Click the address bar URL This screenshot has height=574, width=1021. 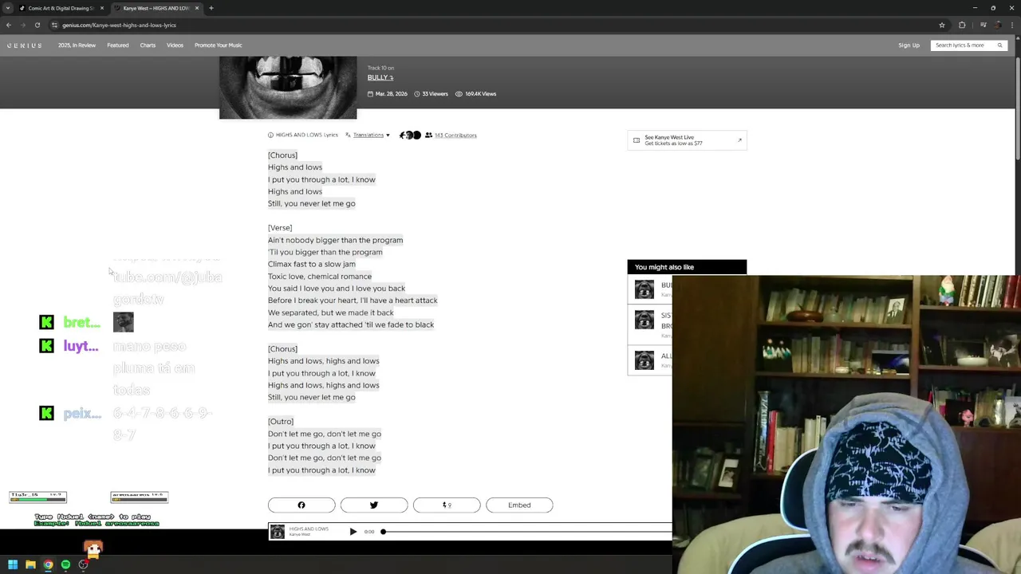(x=119, y=25)
